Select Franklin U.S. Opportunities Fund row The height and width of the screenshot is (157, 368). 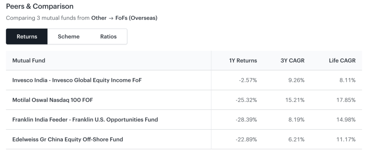click(85, 120)
